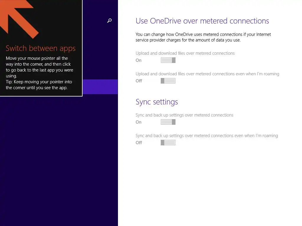Toggle sync settings over metered connections when roaming
Viewport: 302px width, 226px height.
click(168, 143)
